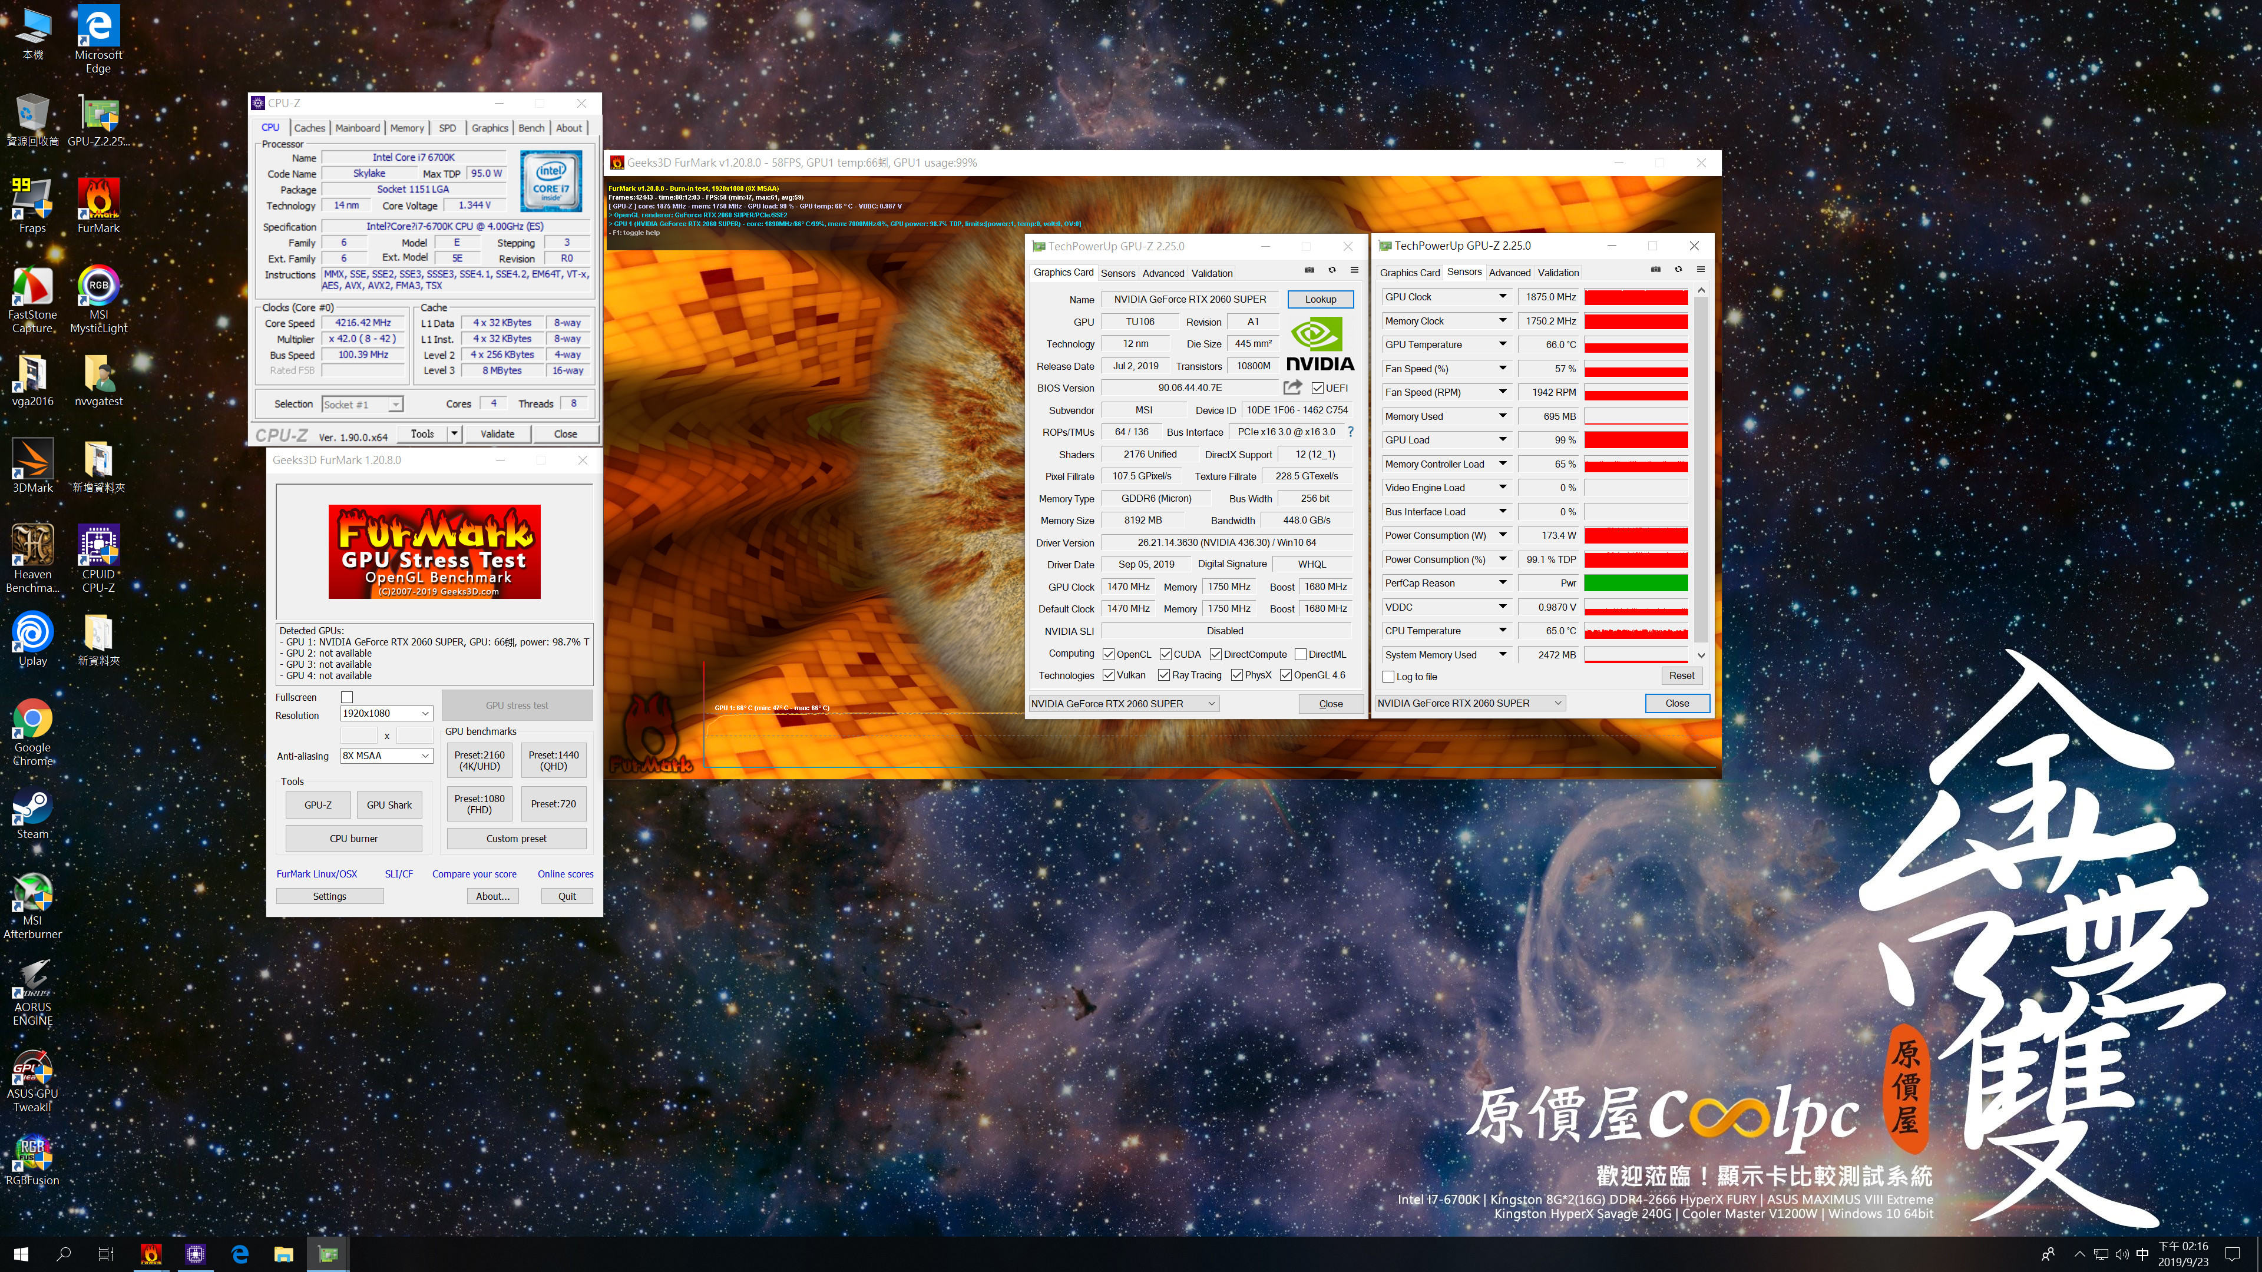Screen dimensions: 2262x1272
Task: Open the vga2016 desktop icon
Action: [x=32, y=380]
